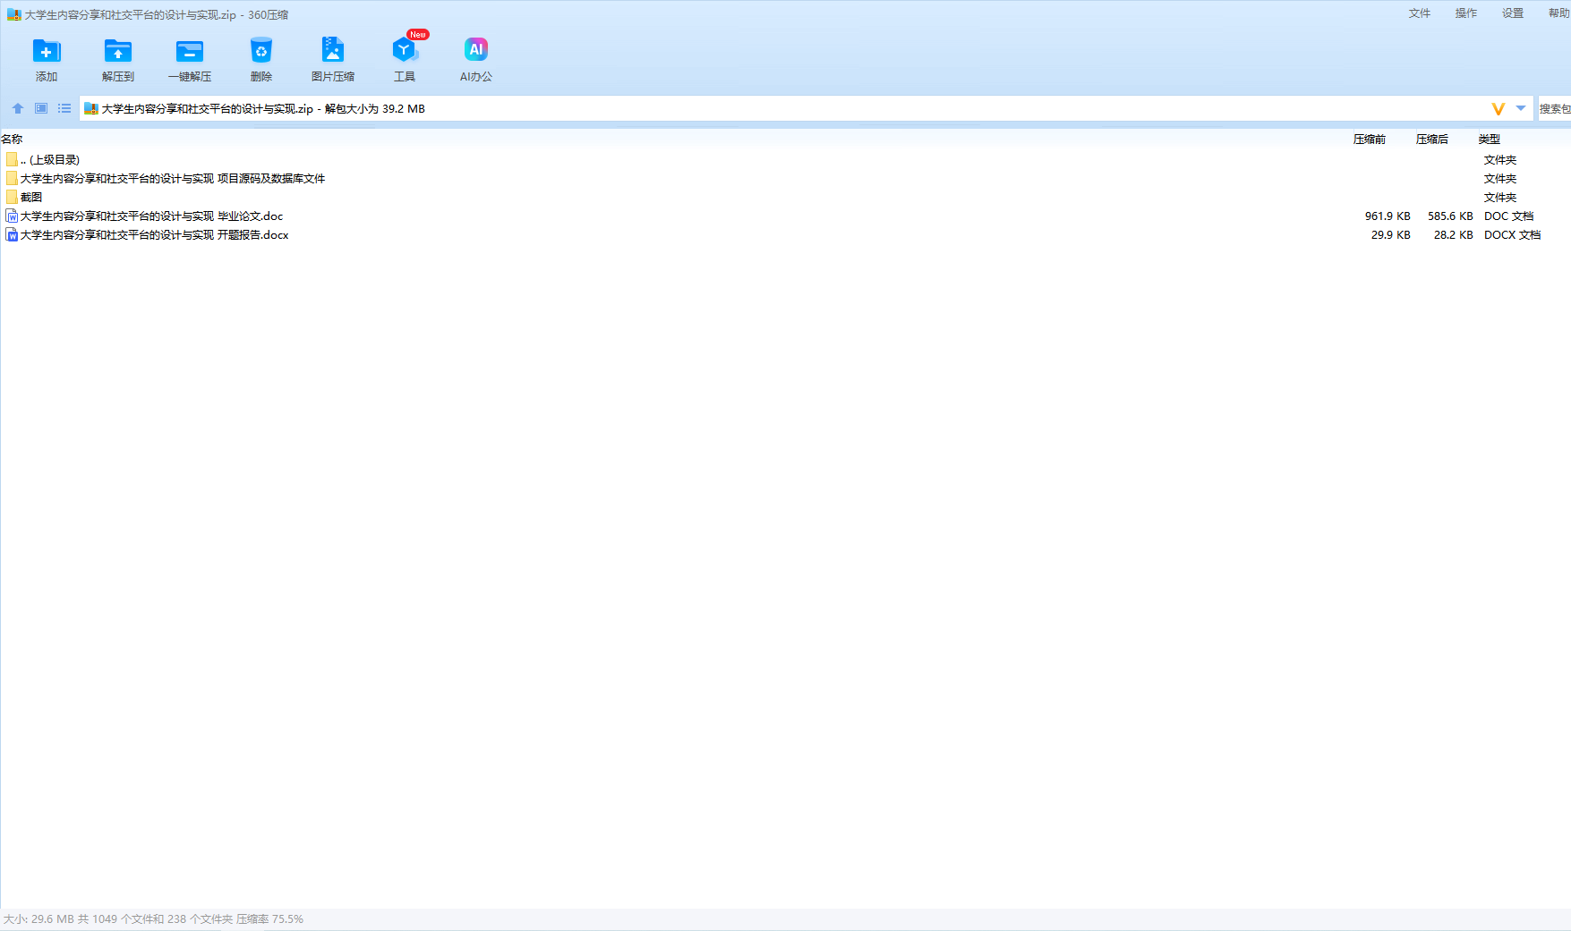The height and width of the screenshot is (931, 1571).
Task: Click the 29.9 KB size value
Action: [1391, 235]
